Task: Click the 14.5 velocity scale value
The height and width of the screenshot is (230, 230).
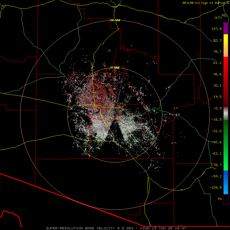Action: coord(217,97)
